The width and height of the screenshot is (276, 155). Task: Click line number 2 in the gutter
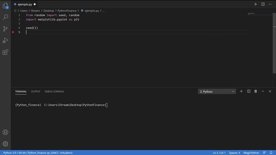[19, 19]
